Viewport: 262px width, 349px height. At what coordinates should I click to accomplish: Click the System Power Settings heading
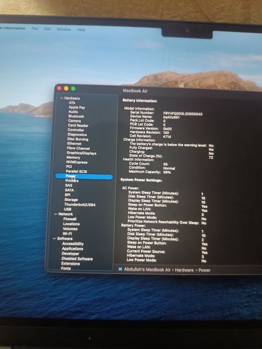click(x=141, y=180)
